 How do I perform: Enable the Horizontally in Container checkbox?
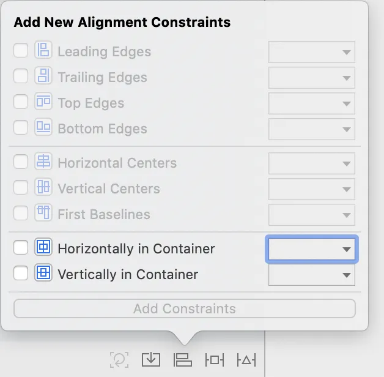tap(21, 248)
